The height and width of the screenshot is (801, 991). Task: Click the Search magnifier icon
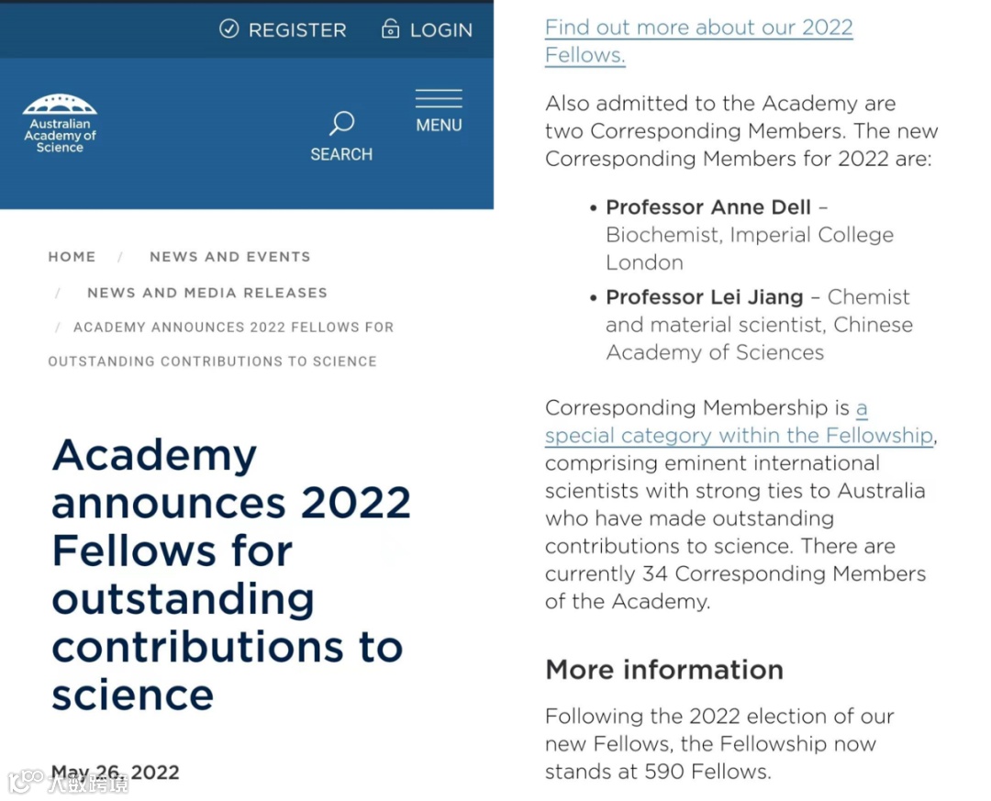point(341,123)
